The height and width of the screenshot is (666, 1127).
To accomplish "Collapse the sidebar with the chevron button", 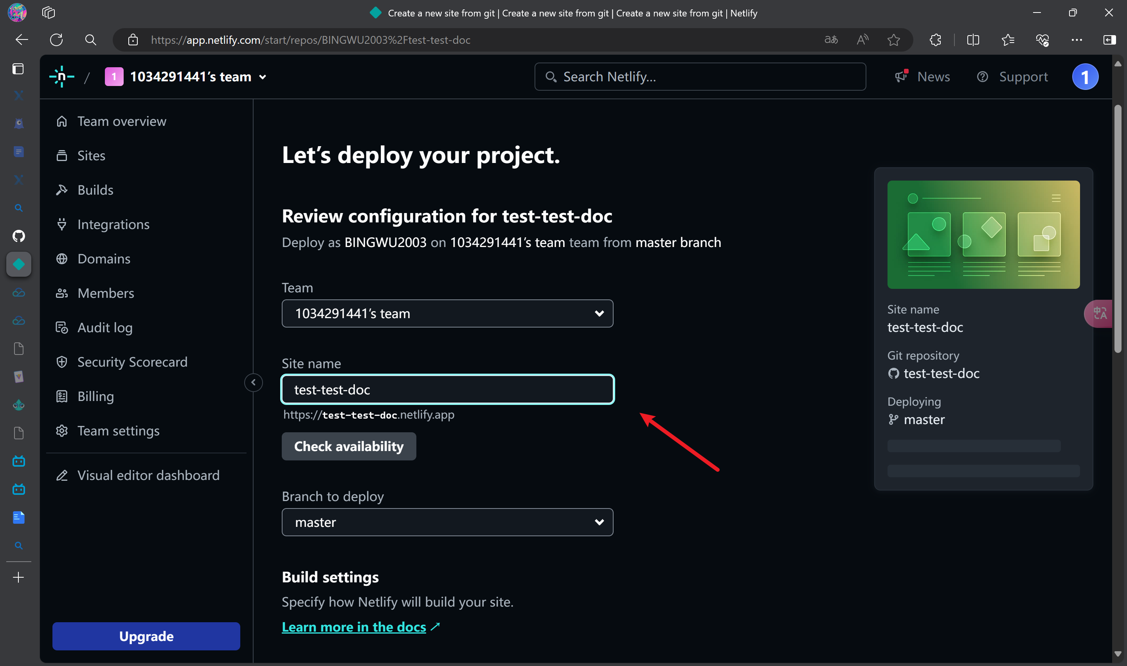I will coord(253,382).
